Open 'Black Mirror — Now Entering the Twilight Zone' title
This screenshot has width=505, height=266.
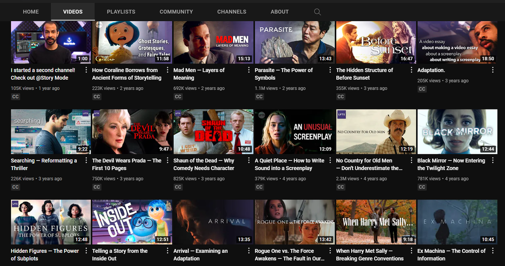(x=451, y=164)
